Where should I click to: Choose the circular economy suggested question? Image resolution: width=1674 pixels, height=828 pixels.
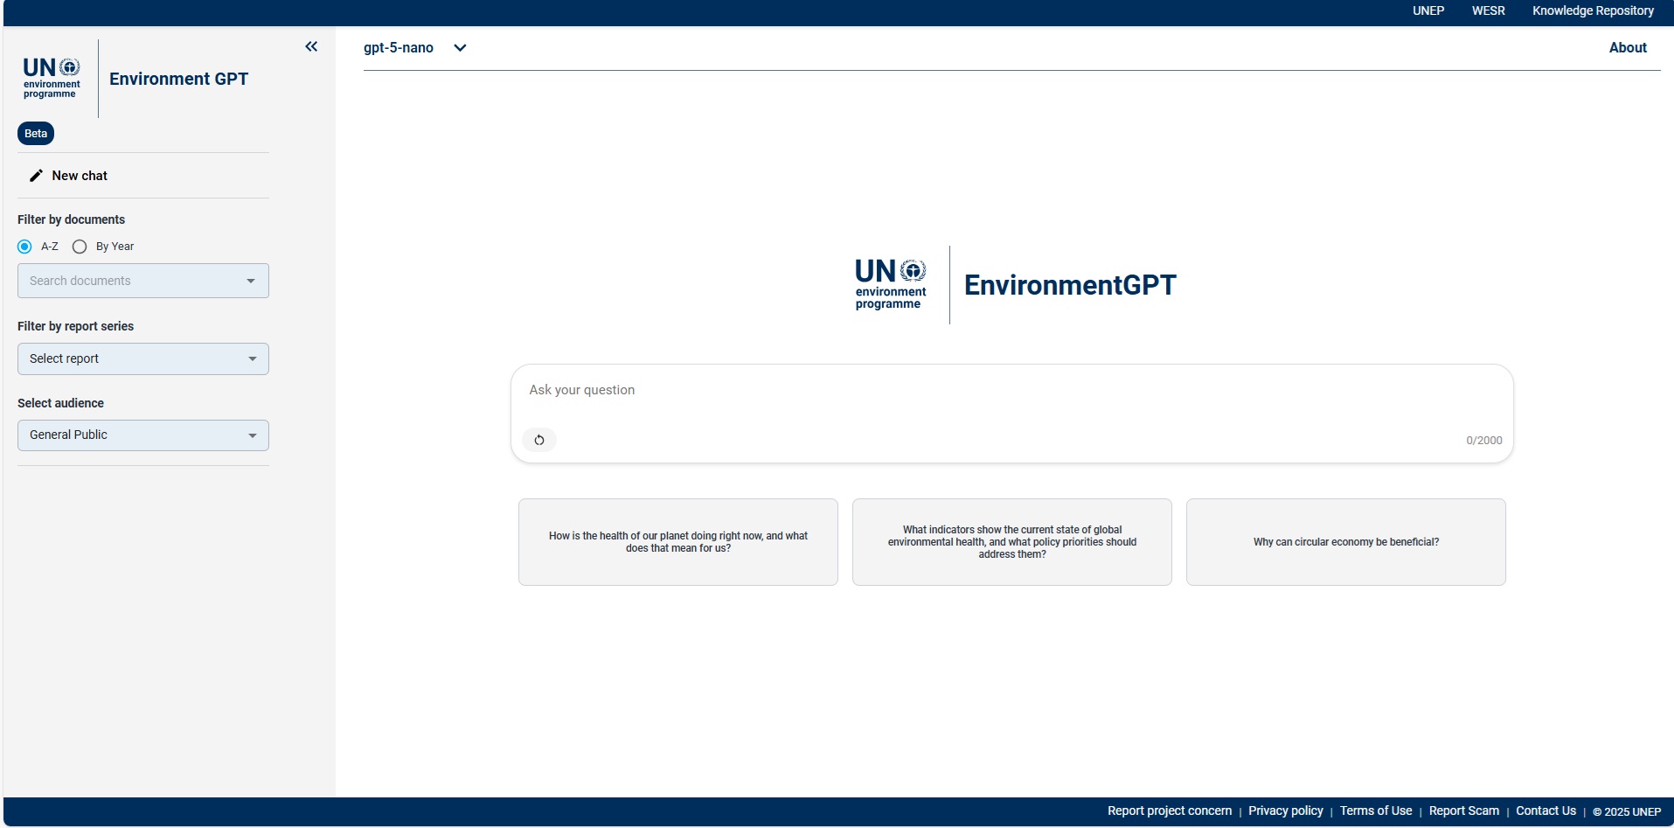click(1345, 542)
